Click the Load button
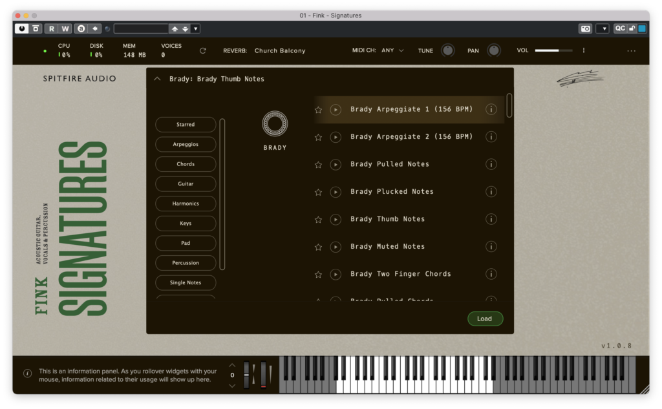This screenshot has height=409, width=662. tap(485, 319)
